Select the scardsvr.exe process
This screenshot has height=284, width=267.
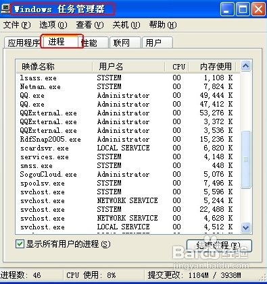(x=128, y=148)
